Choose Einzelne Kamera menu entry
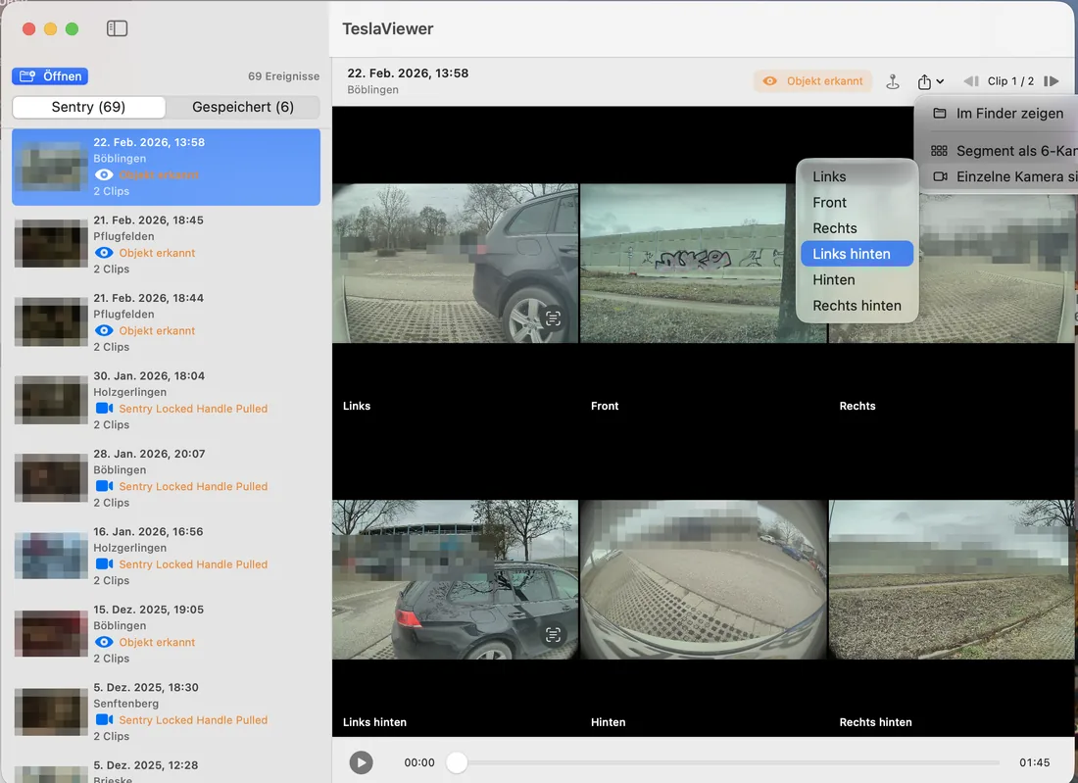Image resolution: width=1078 pixels, height=783 pixels. (x=999, y=176)
